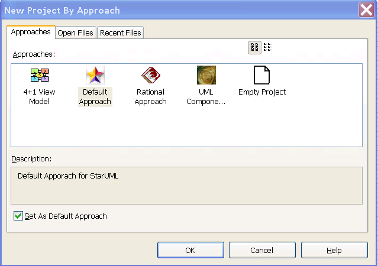Select the 4+1 View Model approach icon

coord(40,75)
